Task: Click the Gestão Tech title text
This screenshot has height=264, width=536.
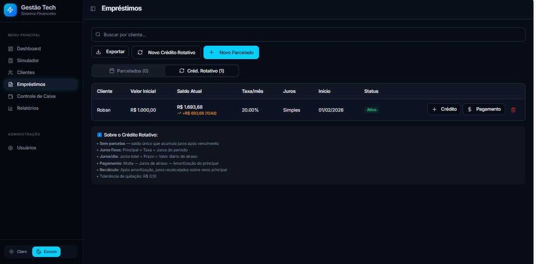Action: coord(38,7)
